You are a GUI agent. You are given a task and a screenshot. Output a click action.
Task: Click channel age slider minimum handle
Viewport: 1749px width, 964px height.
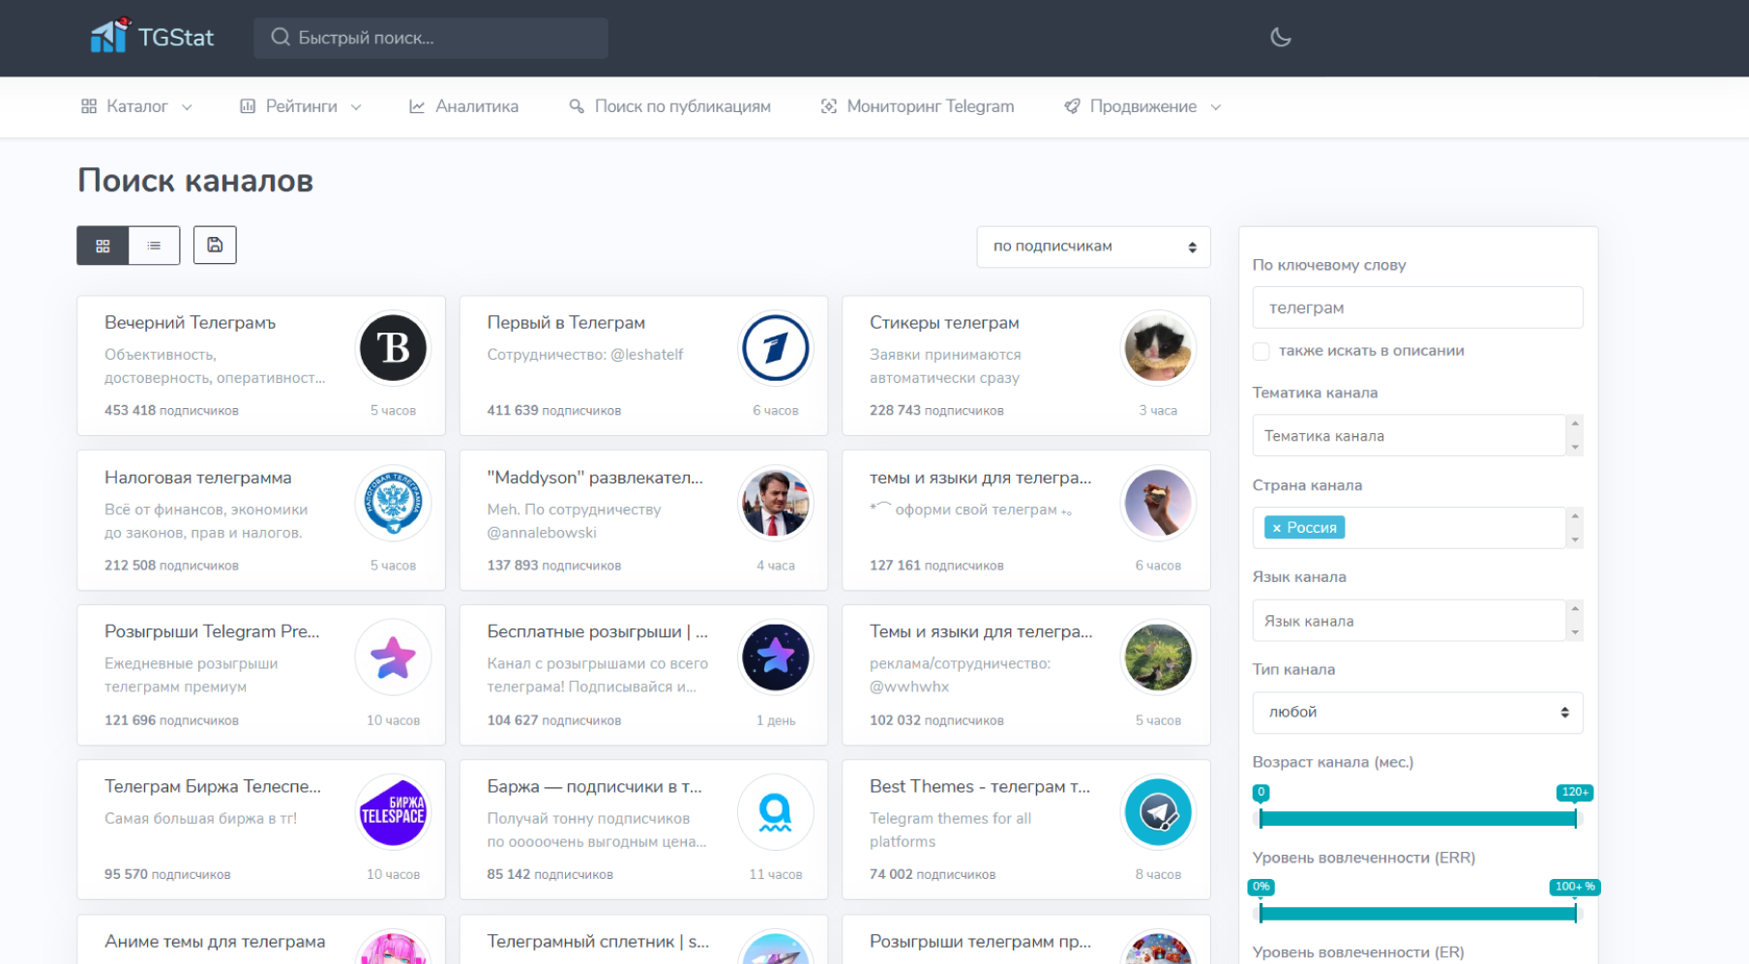1260,818
